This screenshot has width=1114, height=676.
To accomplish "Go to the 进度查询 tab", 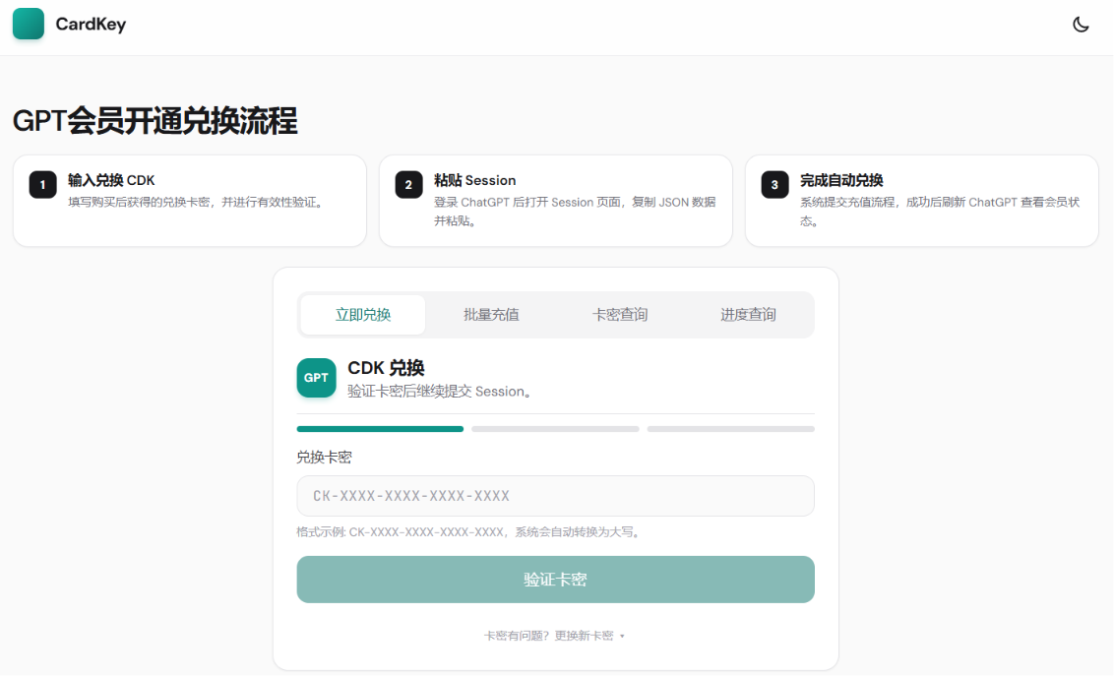I will [748, 315].
